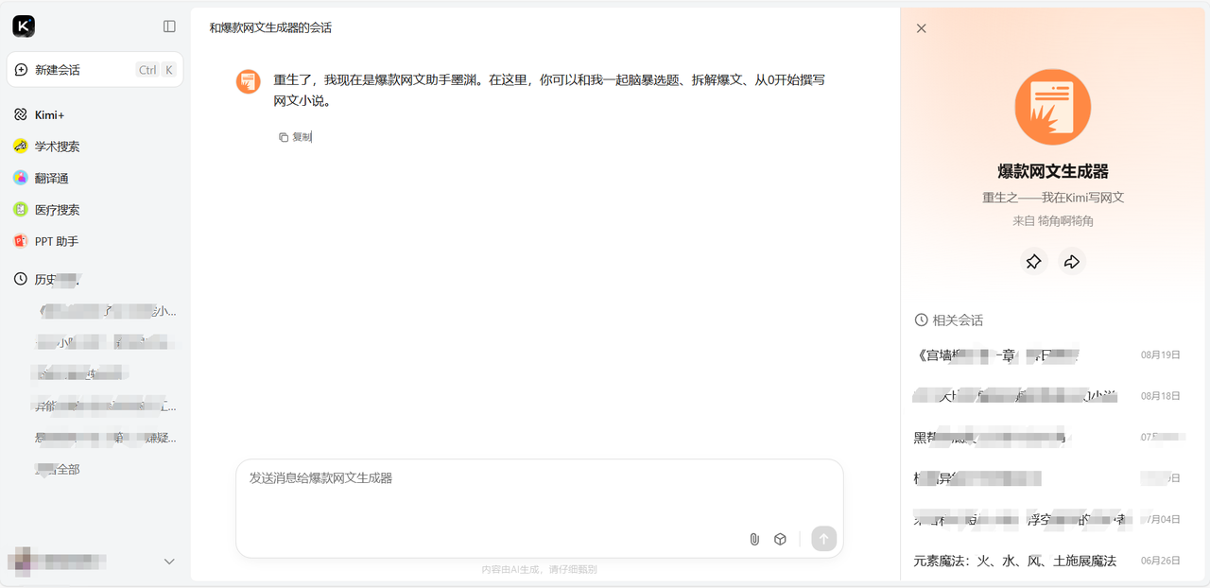Expand the user account menu chevron
1210x588 pixels.
click(169, 562)
